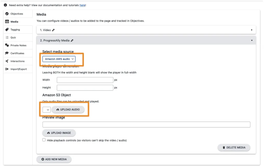Expand the Video section
Screen dimensions: 264x166
(x=252, y=30)
